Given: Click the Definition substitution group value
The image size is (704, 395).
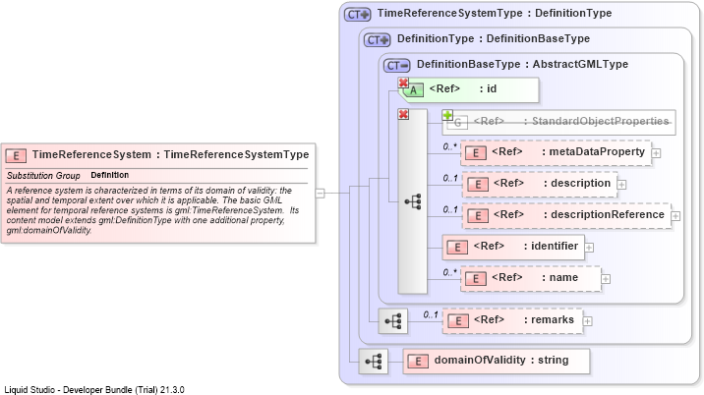Looking at the screenshot, I should [x=109, y=175].
